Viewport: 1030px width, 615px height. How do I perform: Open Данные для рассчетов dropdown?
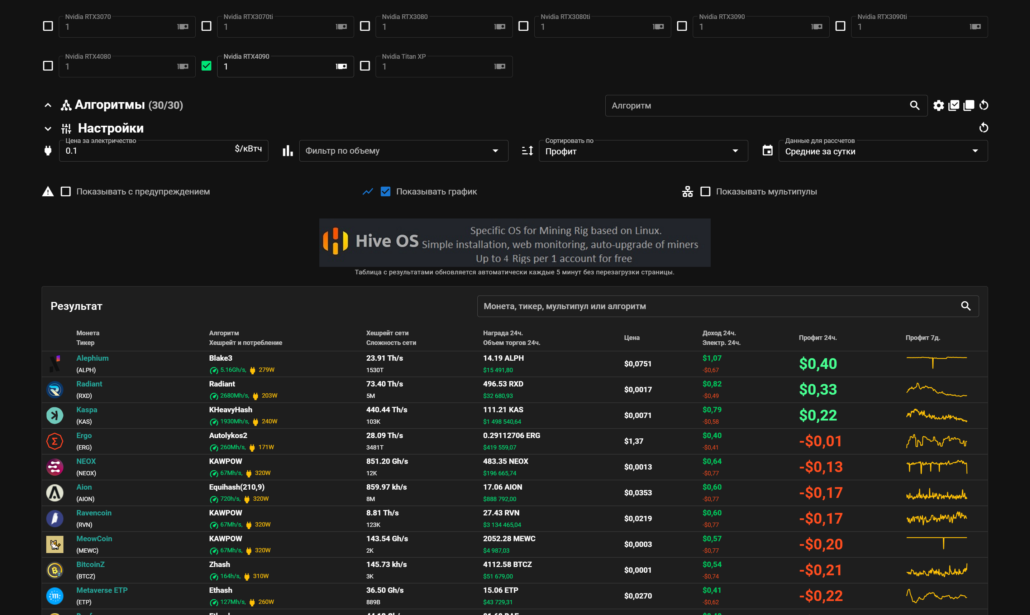click(883, 151)
